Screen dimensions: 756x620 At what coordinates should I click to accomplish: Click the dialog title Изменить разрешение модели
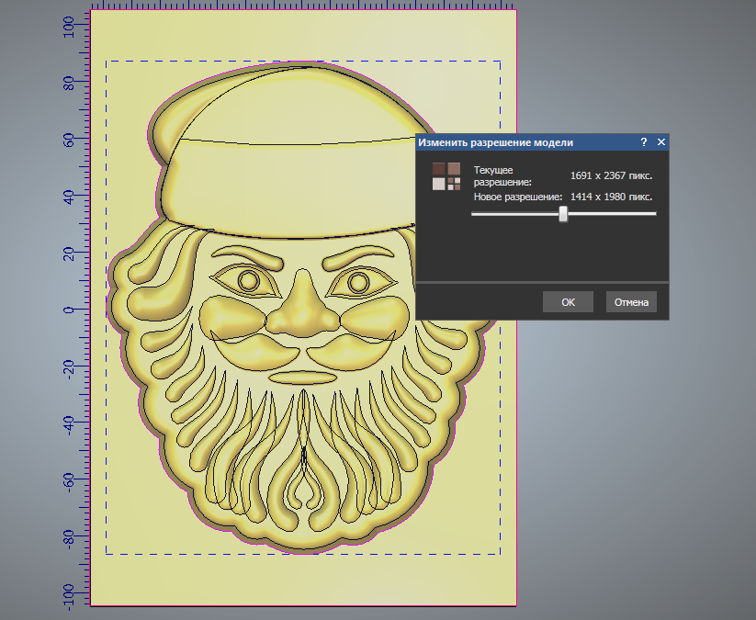496,142
